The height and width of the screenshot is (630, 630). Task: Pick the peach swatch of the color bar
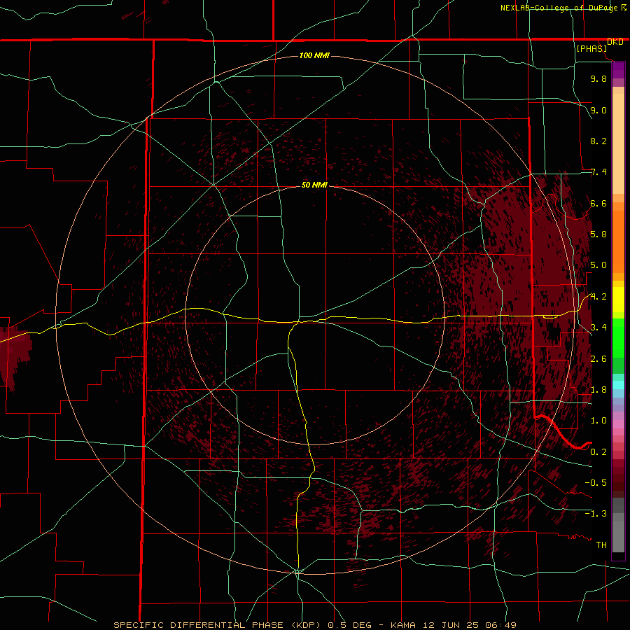pos(618,143)
